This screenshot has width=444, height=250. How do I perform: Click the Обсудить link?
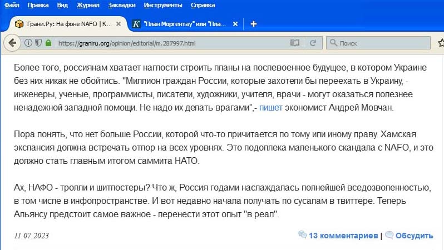pos(415,236)
